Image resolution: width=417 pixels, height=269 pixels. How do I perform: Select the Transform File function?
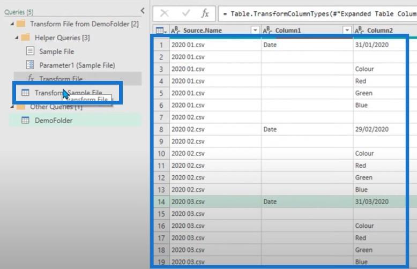[61, 79]
